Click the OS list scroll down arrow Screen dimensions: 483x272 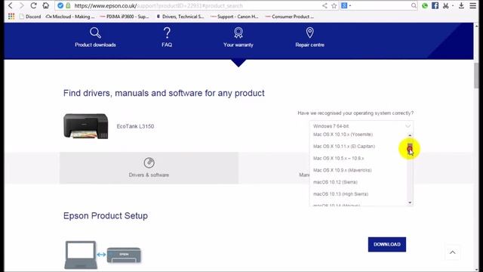[x=410, y=202]
